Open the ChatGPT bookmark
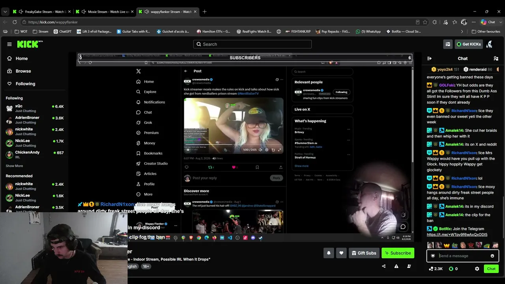The height and width of the screenshot is (284, 505). coord(62,32)
